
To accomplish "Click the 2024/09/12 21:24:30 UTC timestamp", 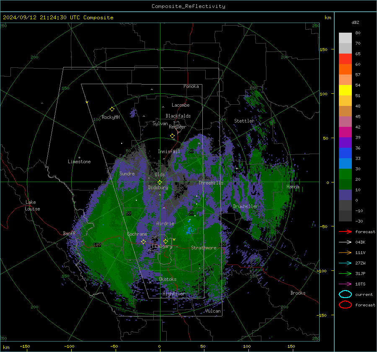I will (41, 17).
